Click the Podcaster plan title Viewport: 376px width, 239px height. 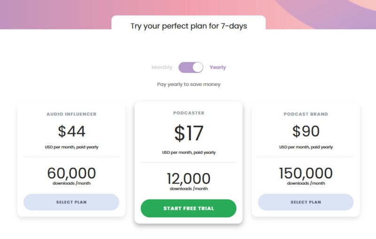(189, 113)
